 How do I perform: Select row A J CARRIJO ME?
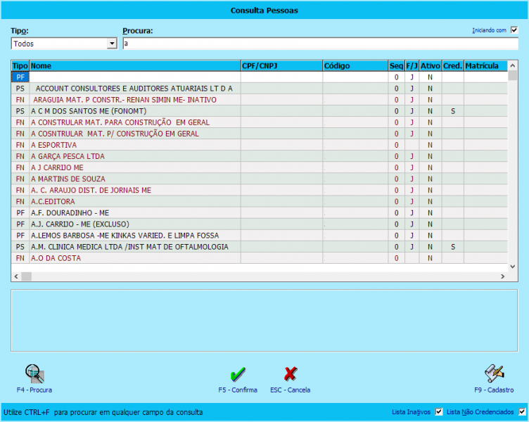click(260, 167)
